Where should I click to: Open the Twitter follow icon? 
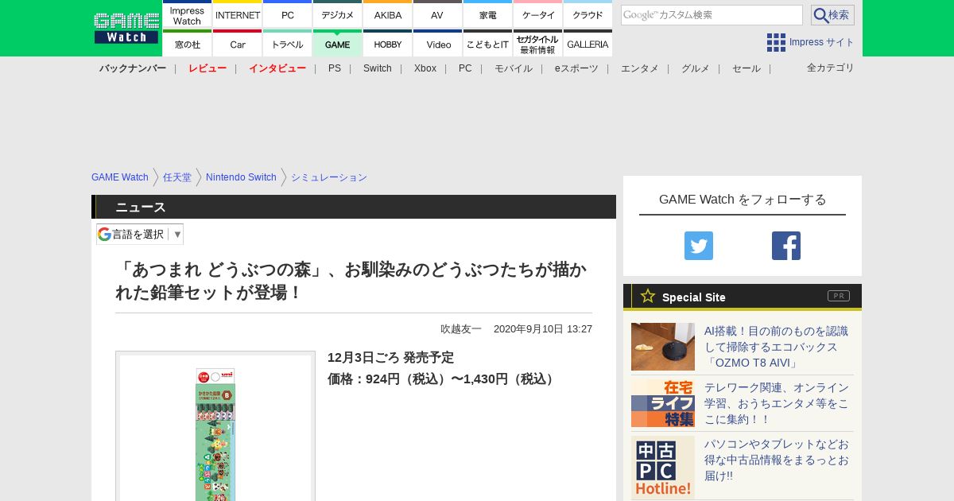pyautogui.click(x=699, y=246)
